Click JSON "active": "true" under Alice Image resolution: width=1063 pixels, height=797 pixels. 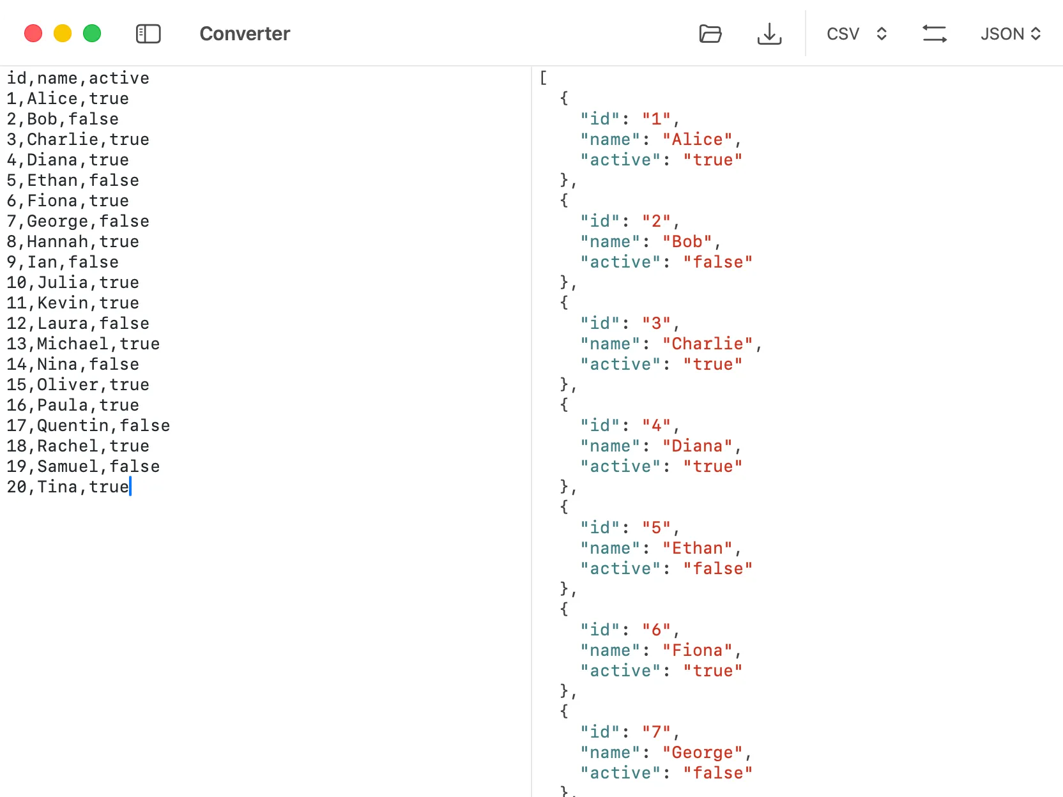tap(661, 160)
